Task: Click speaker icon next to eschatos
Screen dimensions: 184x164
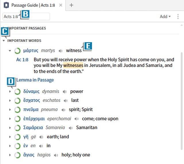Action: [66, 100]
